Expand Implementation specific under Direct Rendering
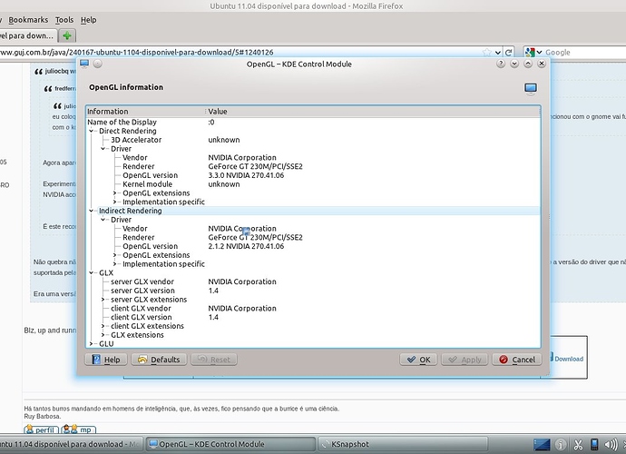Viewport: 626px width, 454px height. point(115,202)
